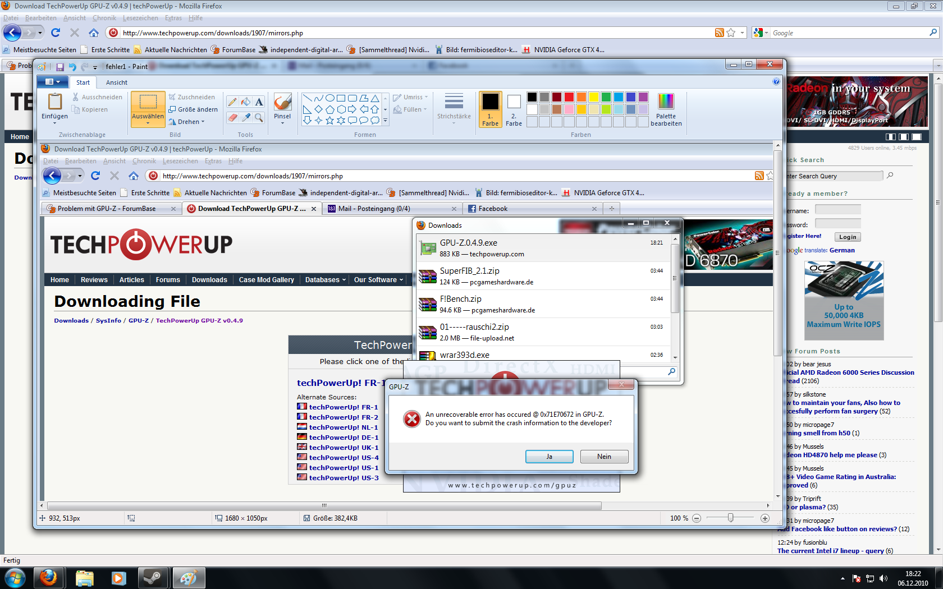Click the Paint help question mark icon
This screenshot has width=943, height=589.
(776, 82)
